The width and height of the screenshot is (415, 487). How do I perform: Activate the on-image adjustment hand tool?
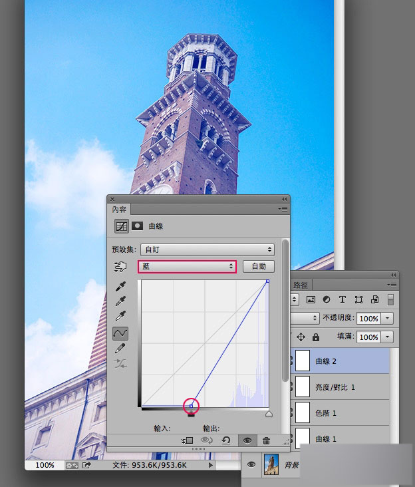[x=121, y=267]
